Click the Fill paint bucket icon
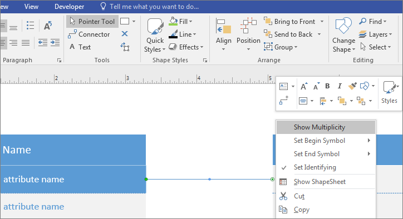The image size is (403, 219). tap(173, 21)
